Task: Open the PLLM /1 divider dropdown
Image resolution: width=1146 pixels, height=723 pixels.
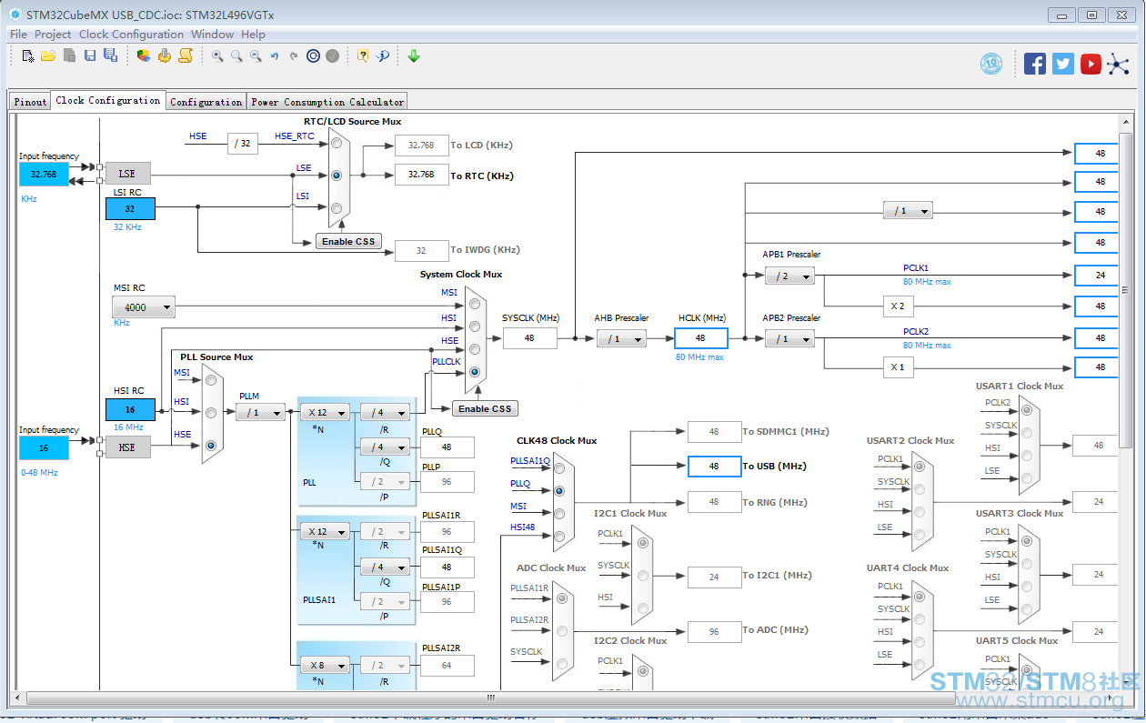Action: click(260, 413)
